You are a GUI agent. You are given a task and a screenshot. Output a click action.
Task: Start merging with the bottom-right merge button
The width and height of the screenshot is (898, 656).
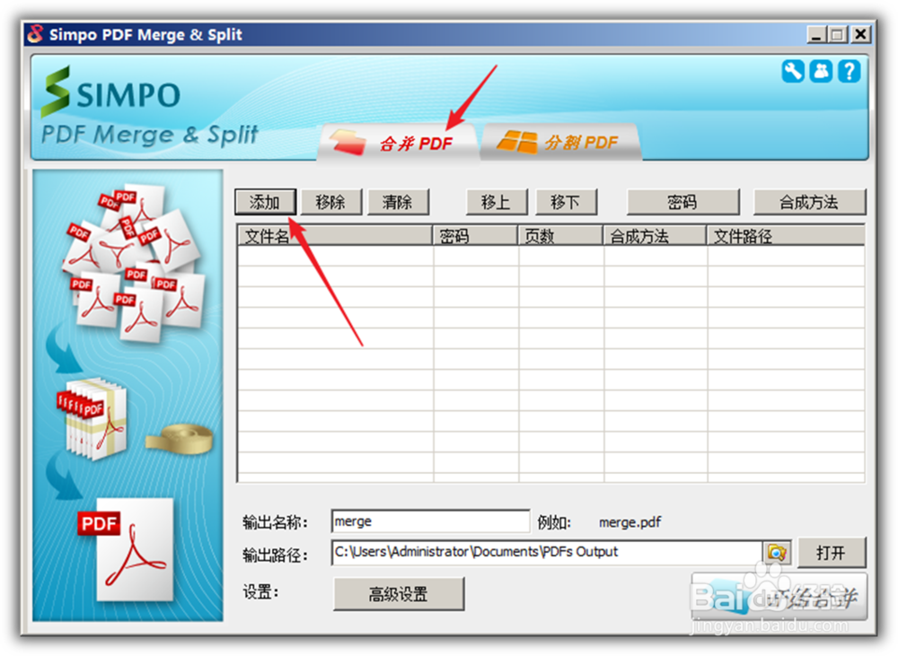click(779, 597)
